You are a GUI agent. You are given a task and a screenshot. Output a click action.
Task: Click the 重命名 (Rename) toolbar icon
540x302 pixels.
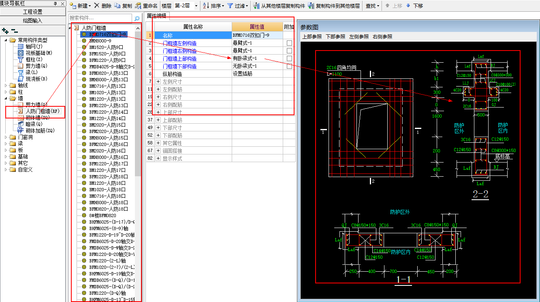(138, 6)
